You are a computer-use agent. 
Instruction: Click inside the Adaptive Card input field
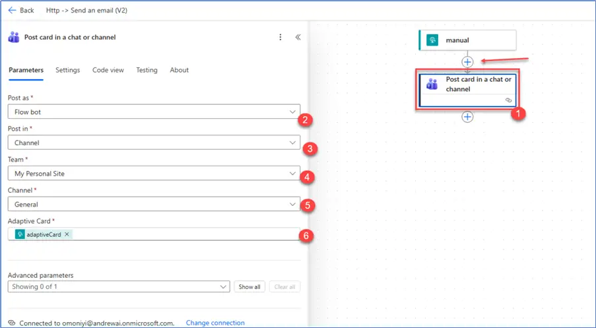click(154, 234)
